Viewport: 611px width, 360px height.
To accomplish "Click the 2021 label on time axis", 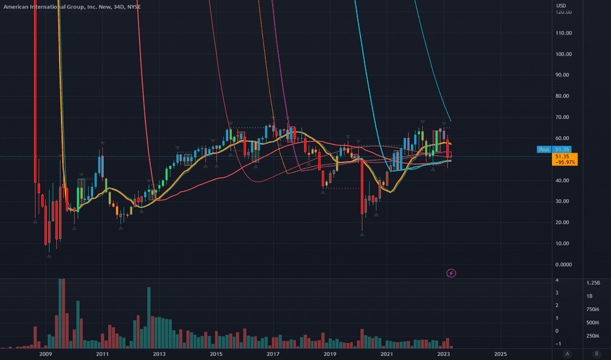I will coord(387,353).
